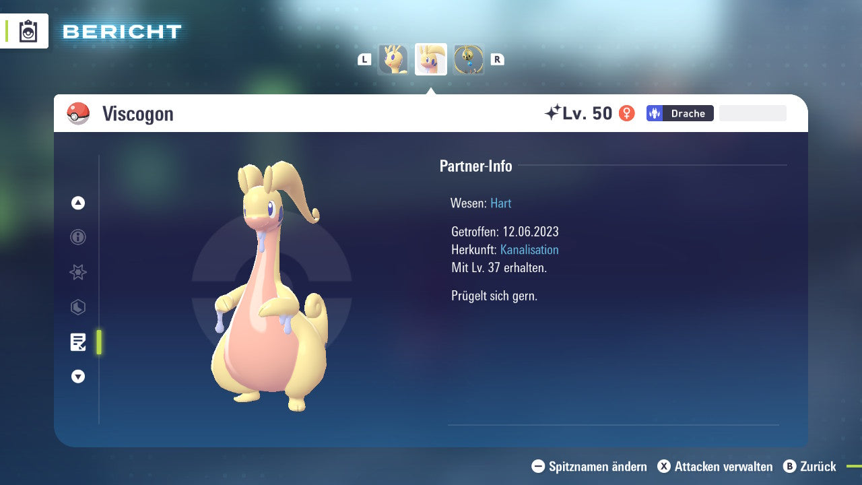Click the shiny sparkle icon

pos(552,112)
